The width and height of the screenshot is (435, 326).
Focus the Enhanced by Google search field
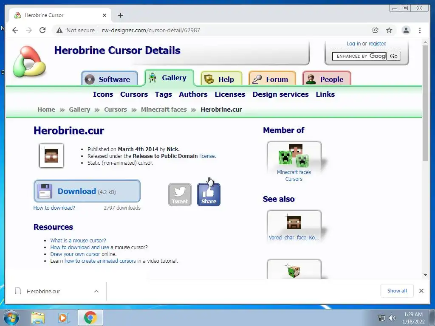point(359,56)
